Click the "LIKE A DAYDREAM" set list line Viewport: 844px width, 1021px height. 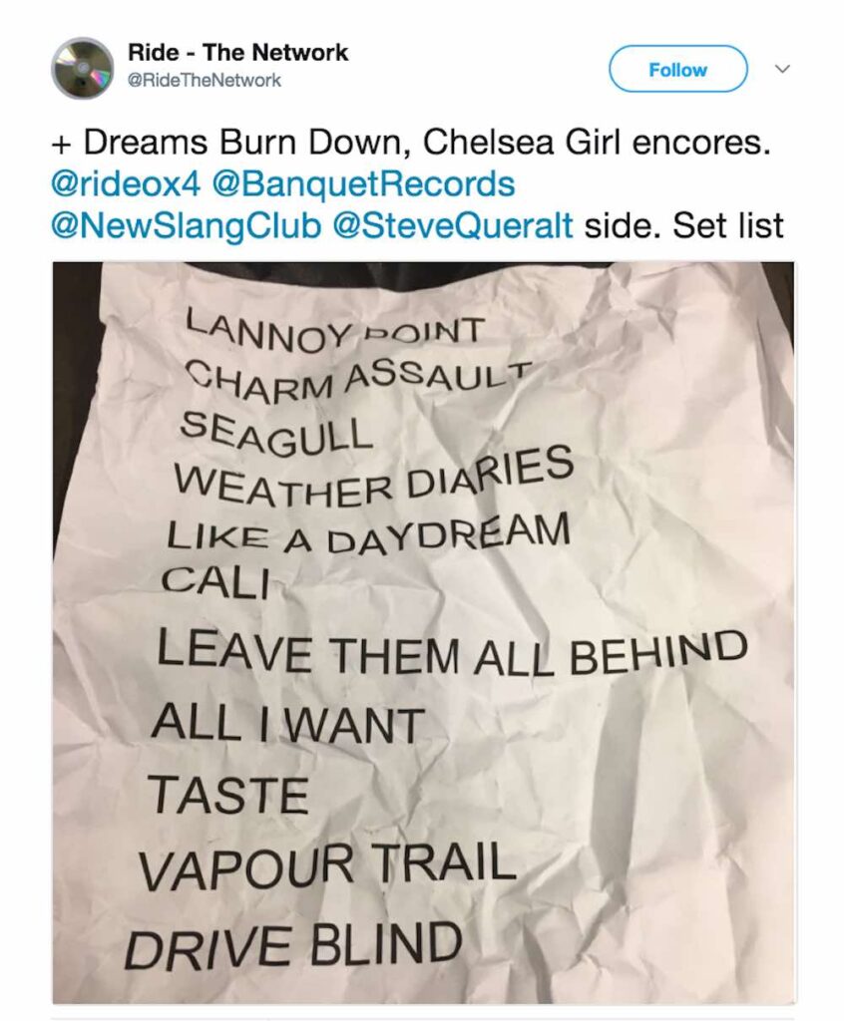pos(366,535)
